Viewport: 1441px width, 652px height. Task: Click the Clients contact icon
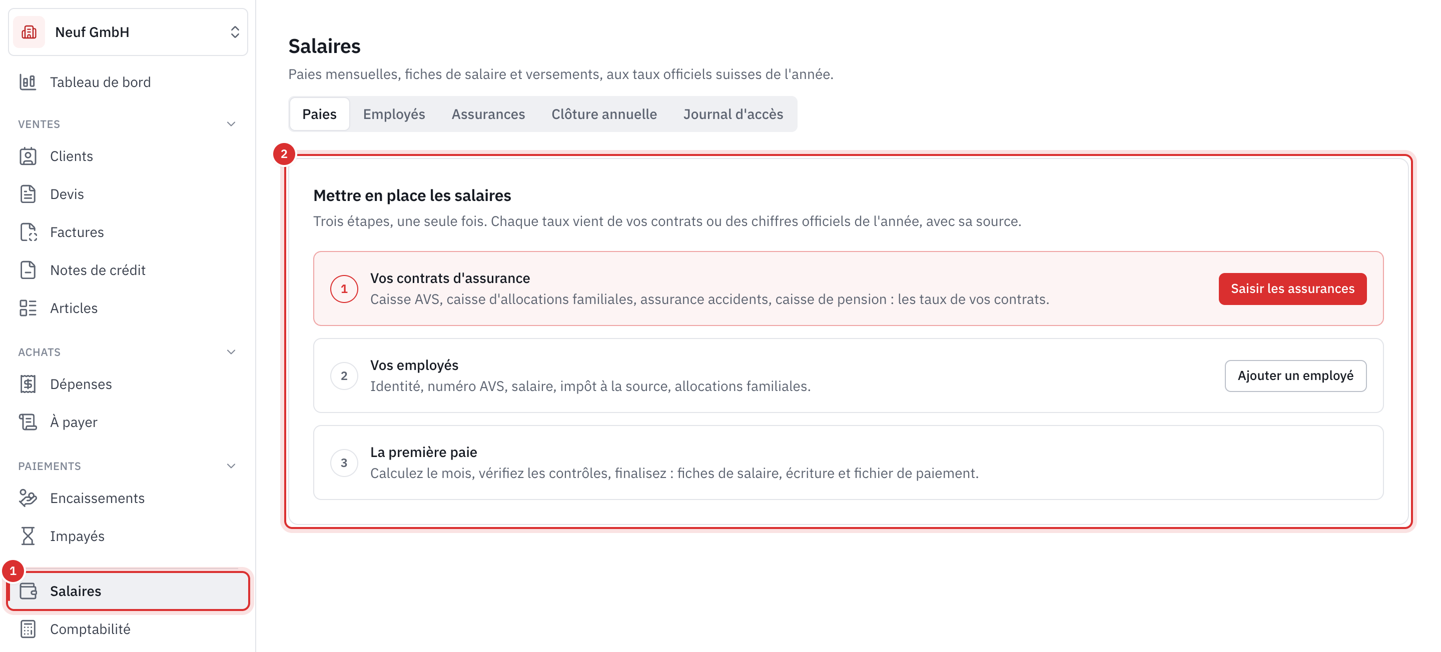coord(28,156)
